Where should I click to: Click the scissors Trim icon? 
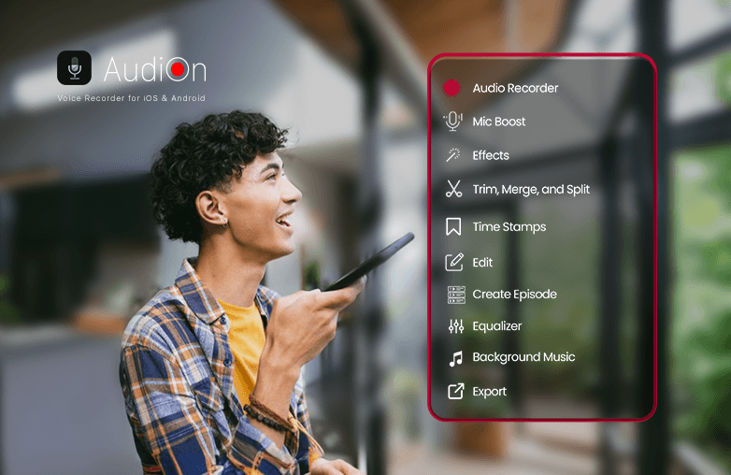(x=453, y=189)
